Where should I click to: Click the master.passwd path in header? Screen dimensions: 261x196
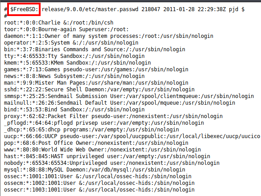click(90, 9)
